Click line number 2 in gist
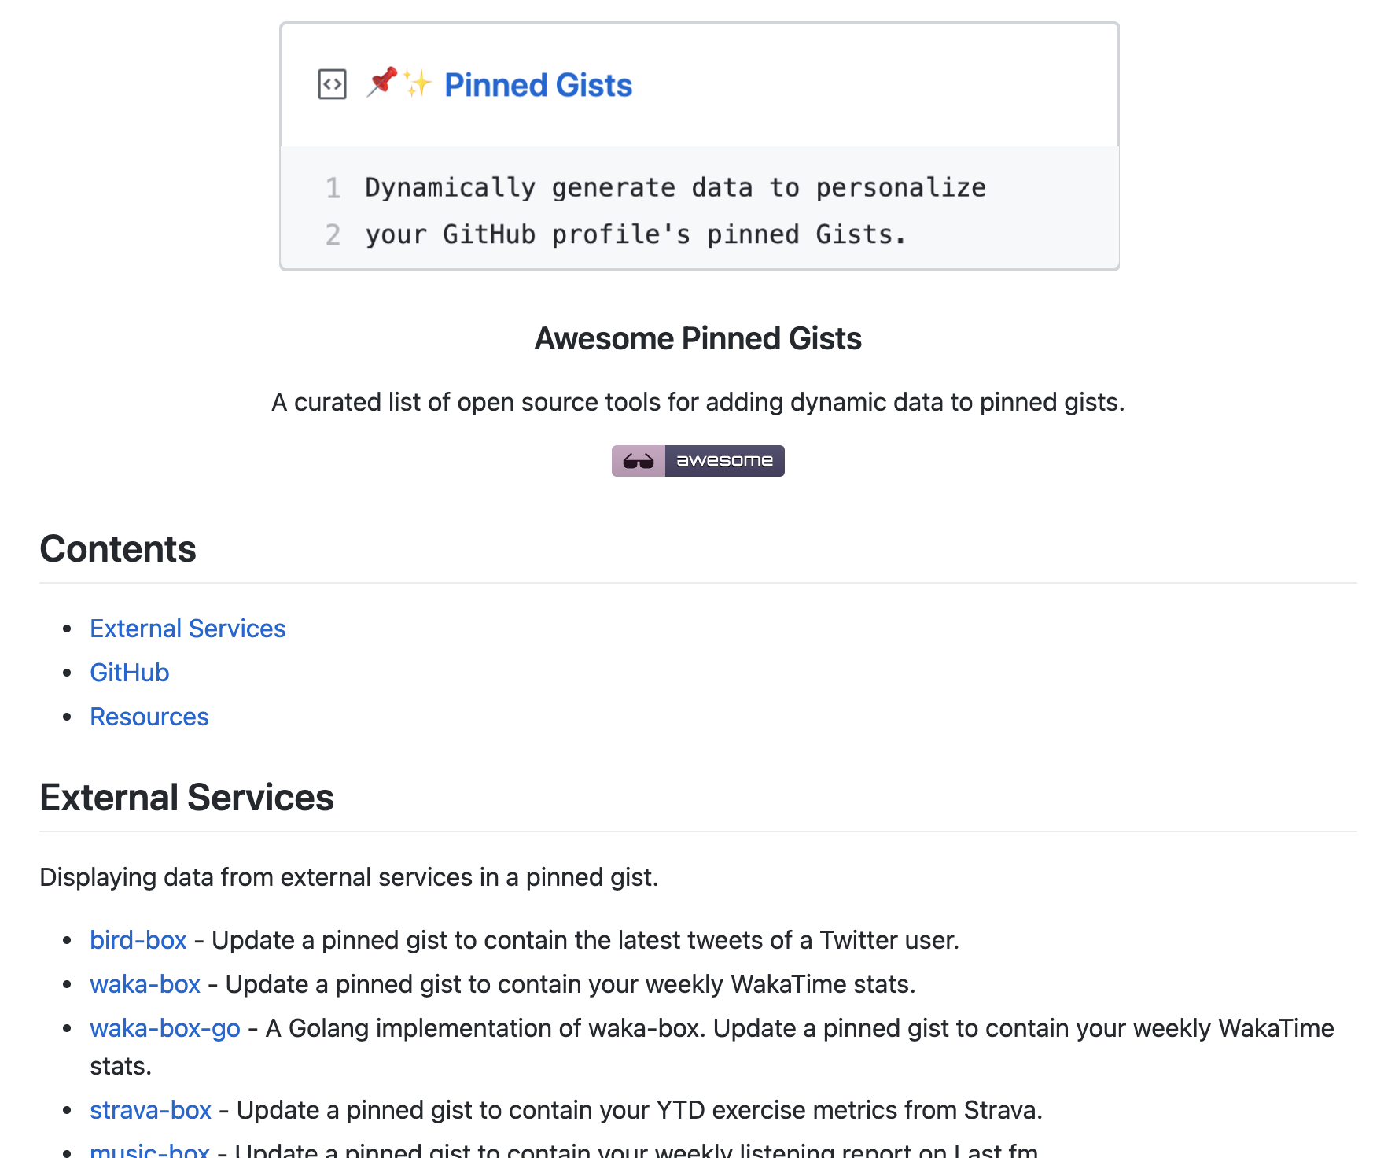 [333, 234]
